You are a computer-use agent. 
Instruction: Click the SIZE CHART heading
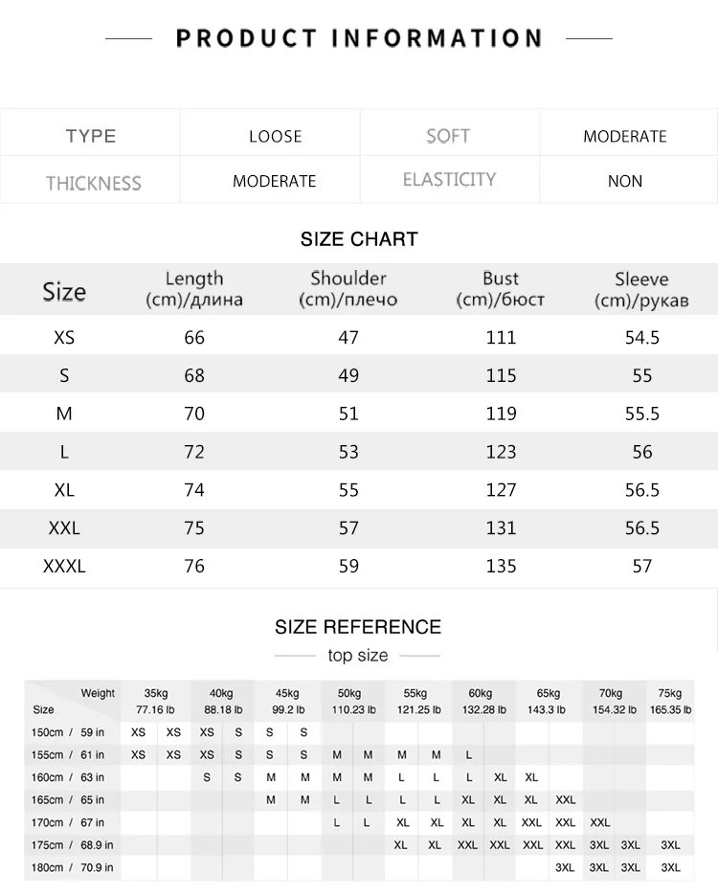359,238
